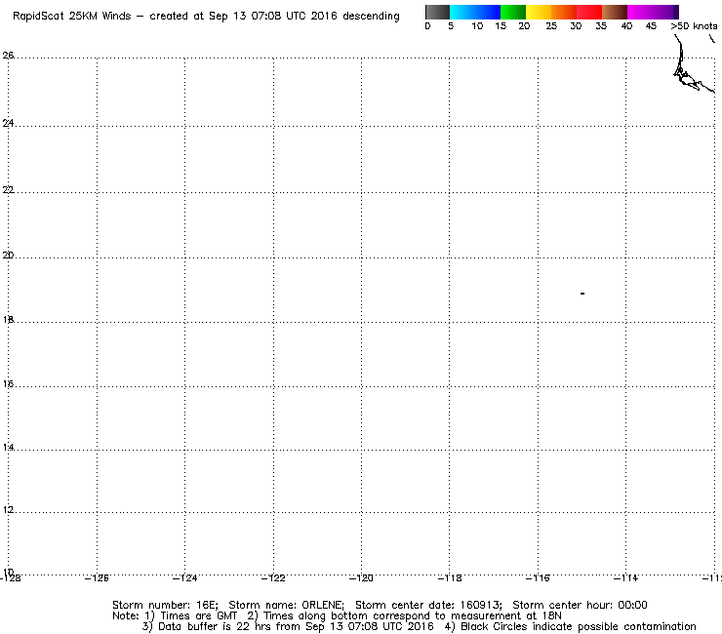Click the longitude label '-118'
The image size is (722, 634).
[450, 578]
